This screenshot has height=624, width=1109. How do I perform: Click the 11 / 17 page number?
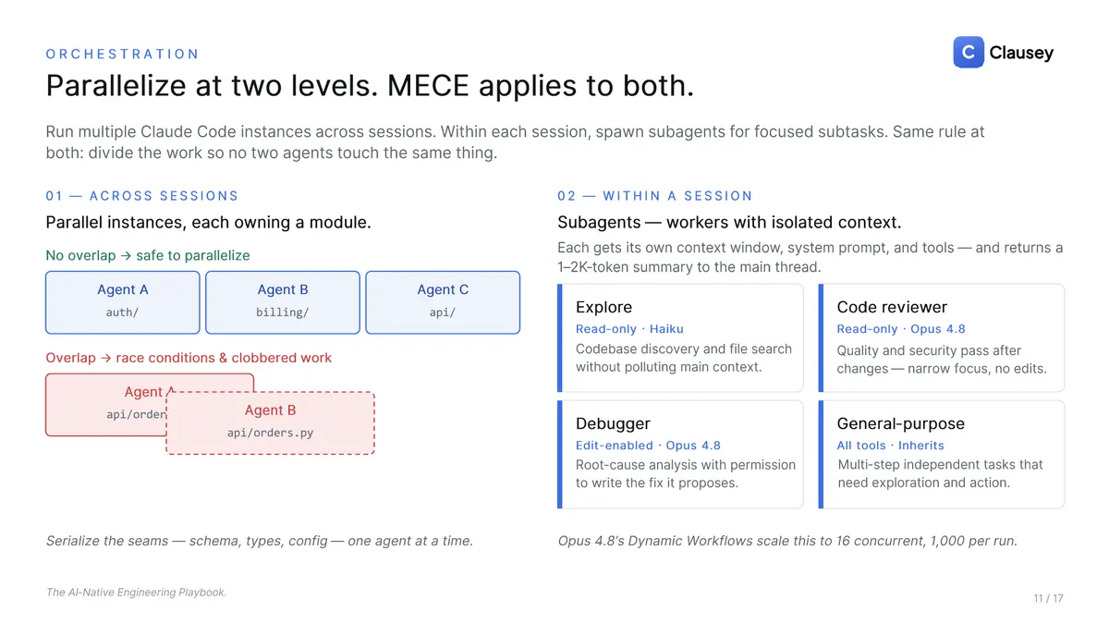[1048, 599]
